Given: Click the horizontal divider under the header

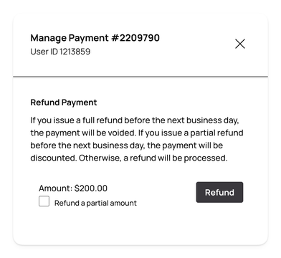Looking at the screenshot, I should click(x=140, y=77).
